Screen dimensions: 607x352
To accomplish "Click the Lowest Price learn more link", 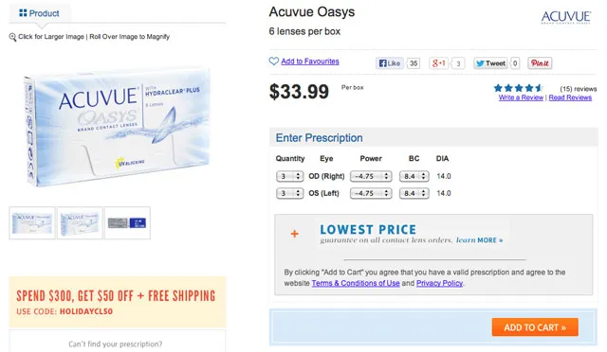I will coord(479,240).
